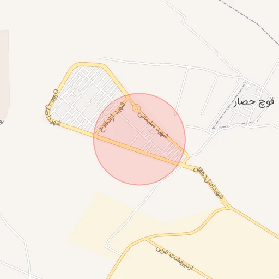The image size is (279, 279).
Task: Click the شهید اصل دهقان road label
Action: tap(208, 183)
